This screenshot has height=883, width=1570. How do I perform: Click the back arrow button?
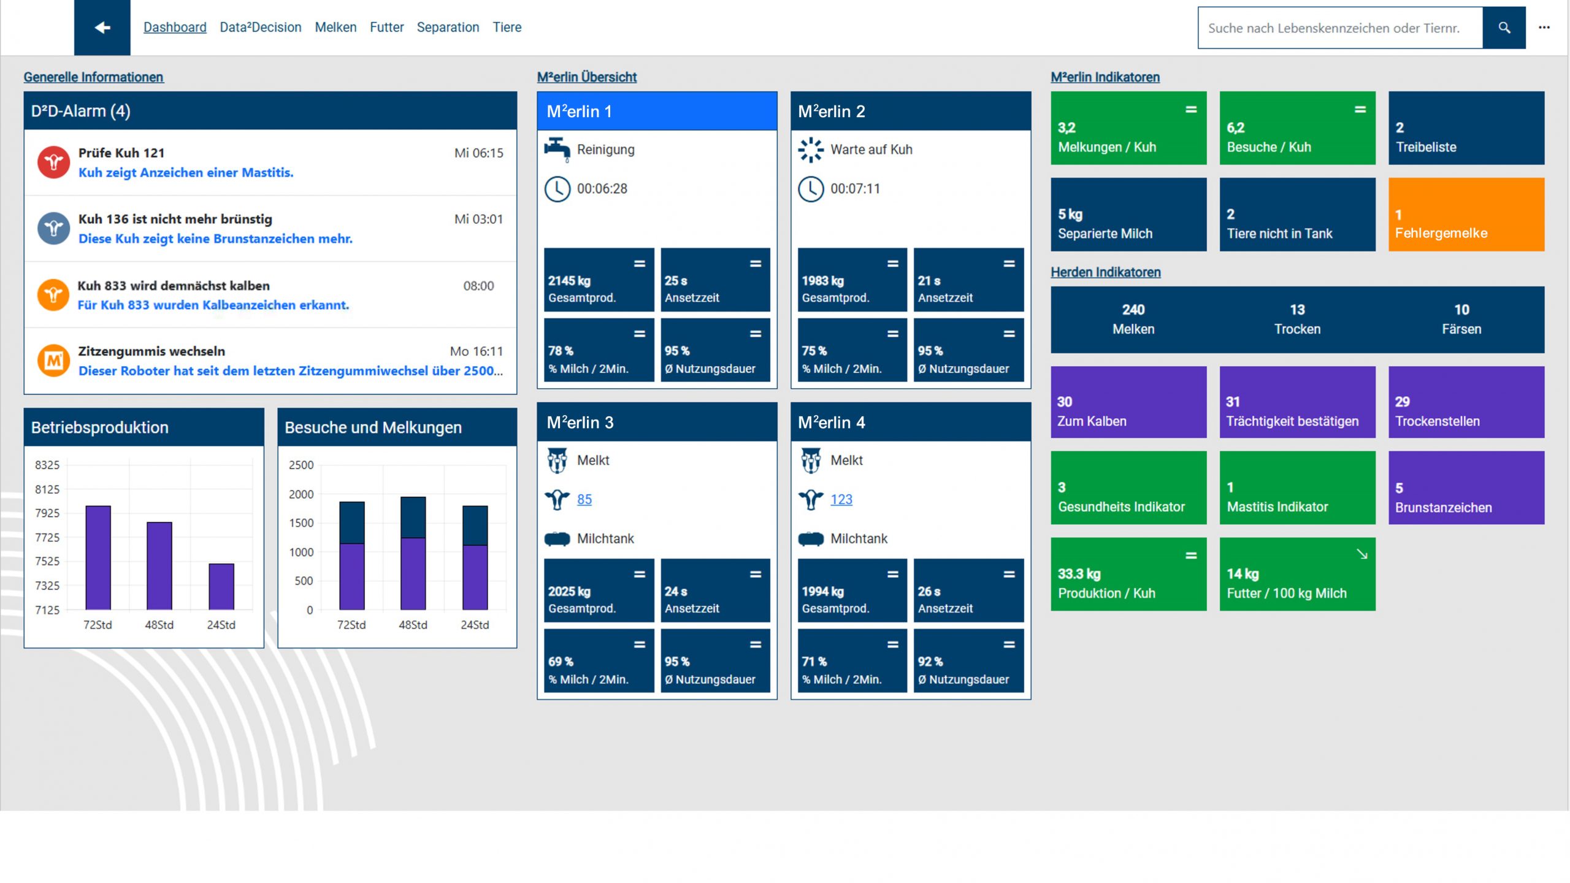point(102,28)
